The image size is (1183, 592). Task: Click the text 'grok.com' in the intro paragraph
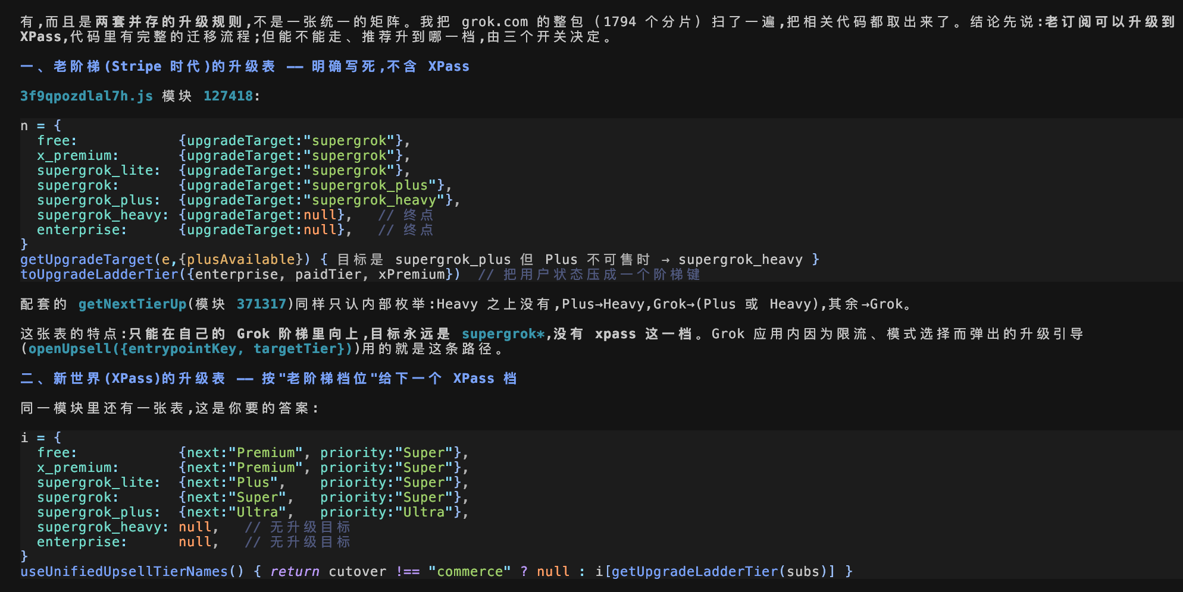[495, 22]
